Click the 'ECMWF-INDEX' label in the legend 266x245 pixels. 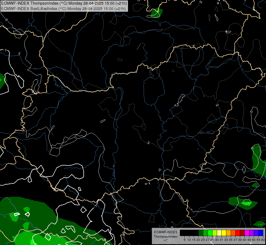point(166,232)
